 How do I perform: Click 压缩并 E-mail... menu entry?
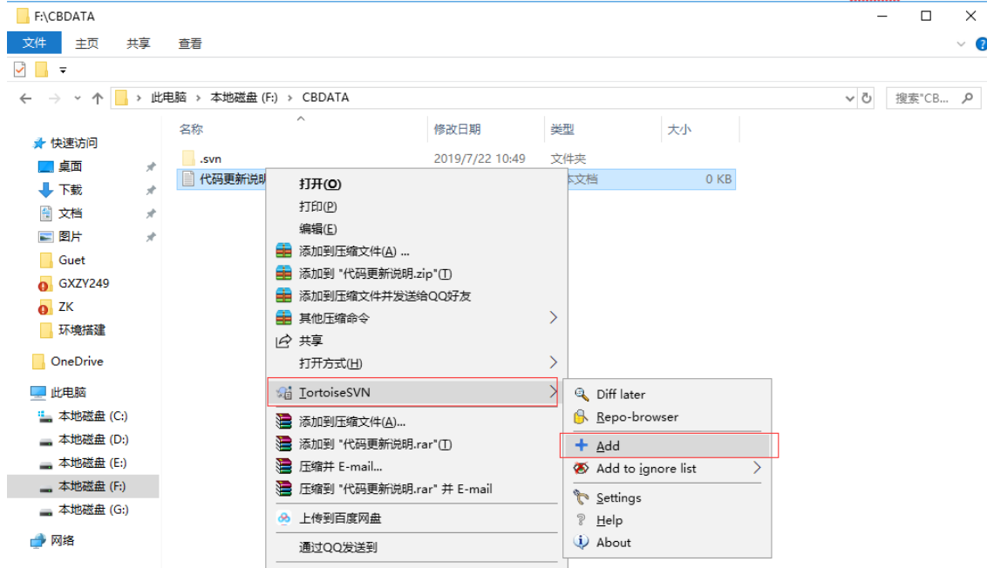417,467
